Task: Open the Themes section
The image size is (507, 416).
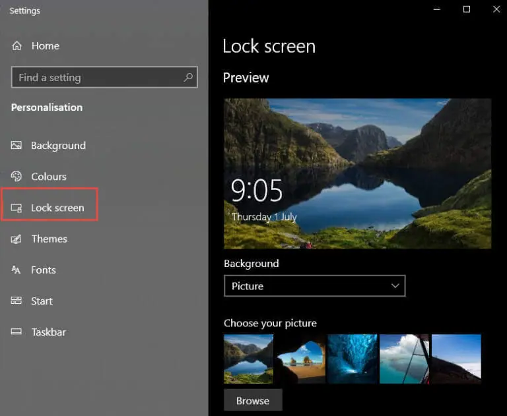Action: point(49,239)
